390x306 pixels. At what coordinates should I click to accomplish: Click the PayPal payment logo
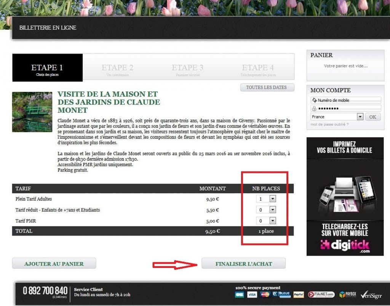pos(299,295)
